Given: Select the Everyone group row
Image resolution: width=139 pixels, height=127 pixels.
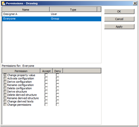Looking at the screenshot, I should point(52,19).
